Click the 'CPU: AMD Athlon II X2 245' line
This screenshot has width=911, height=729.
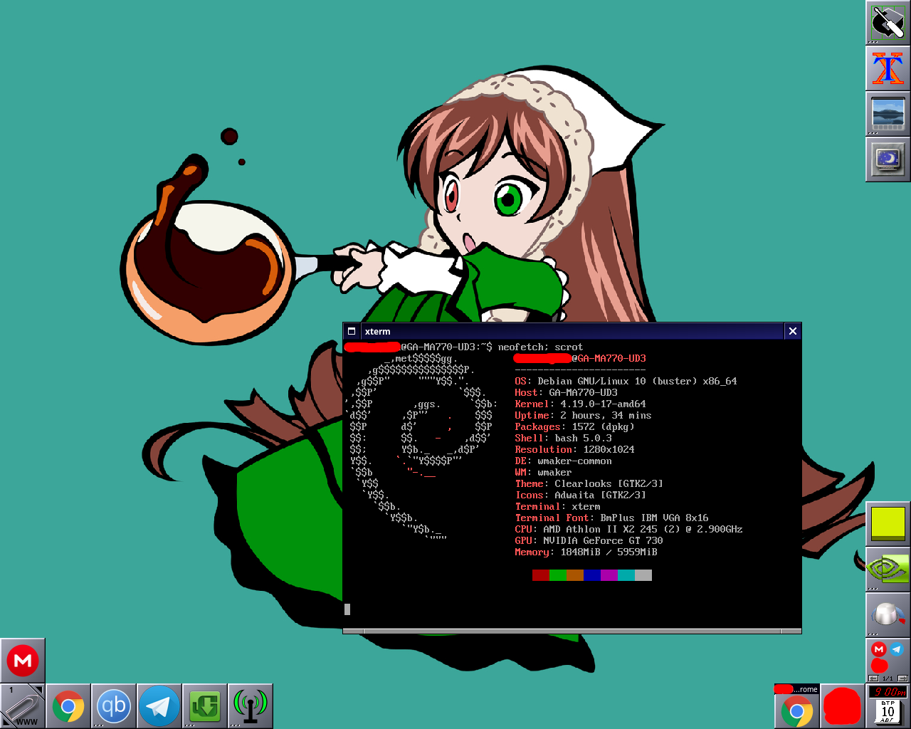click(629, 530)
